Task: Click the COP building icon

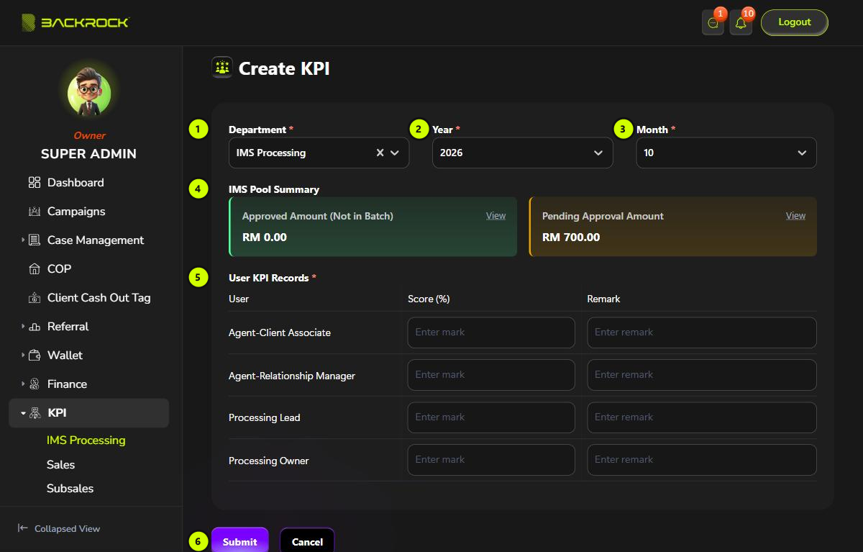Action: (x=35, y=269)
